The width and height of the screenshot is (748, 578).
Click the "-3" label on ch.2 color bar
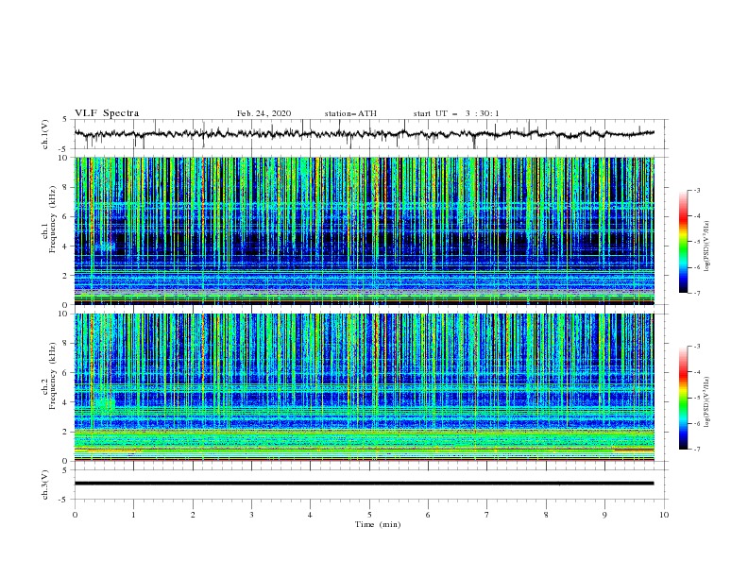(x=696, y=347)
